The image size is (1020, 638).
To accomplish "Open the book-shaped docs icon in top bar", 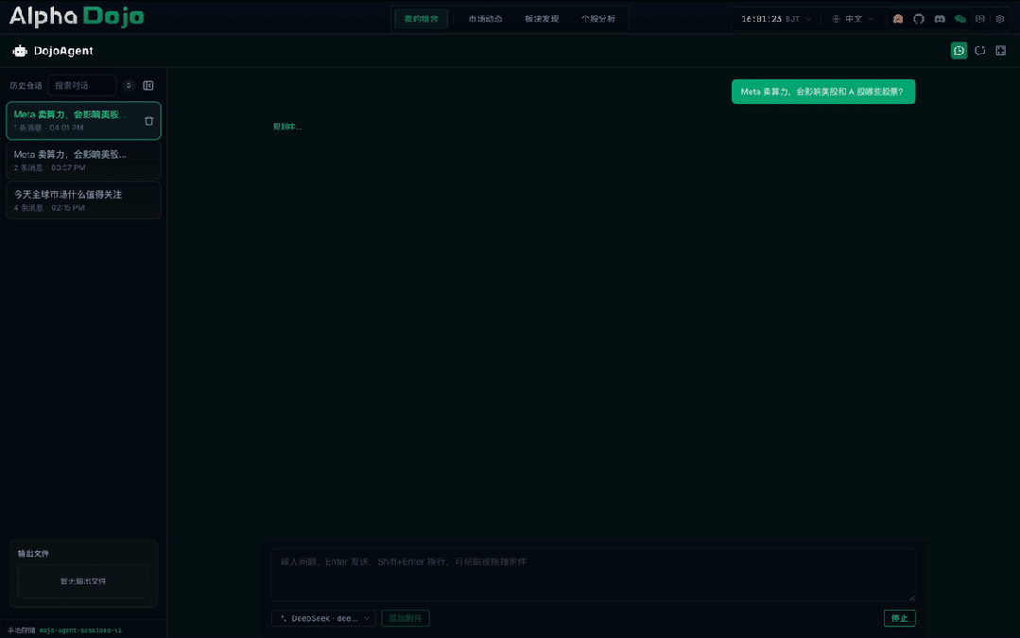I will pos(979,19).
